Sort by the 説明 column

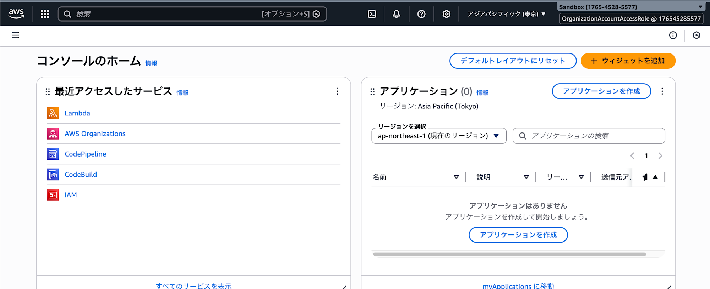(x=526, y=177)
